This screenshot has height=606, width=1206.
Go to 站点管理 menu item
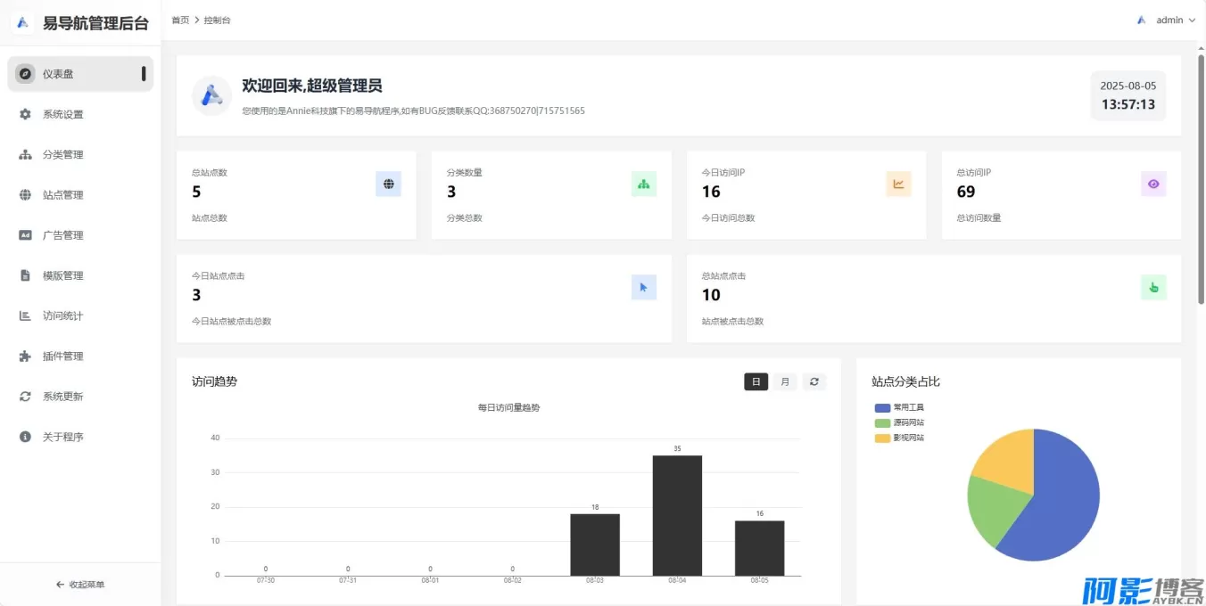pos(62,195)
